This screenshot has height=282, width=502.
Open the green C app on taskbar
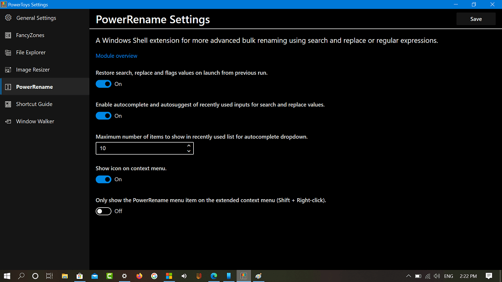point(109,276)
